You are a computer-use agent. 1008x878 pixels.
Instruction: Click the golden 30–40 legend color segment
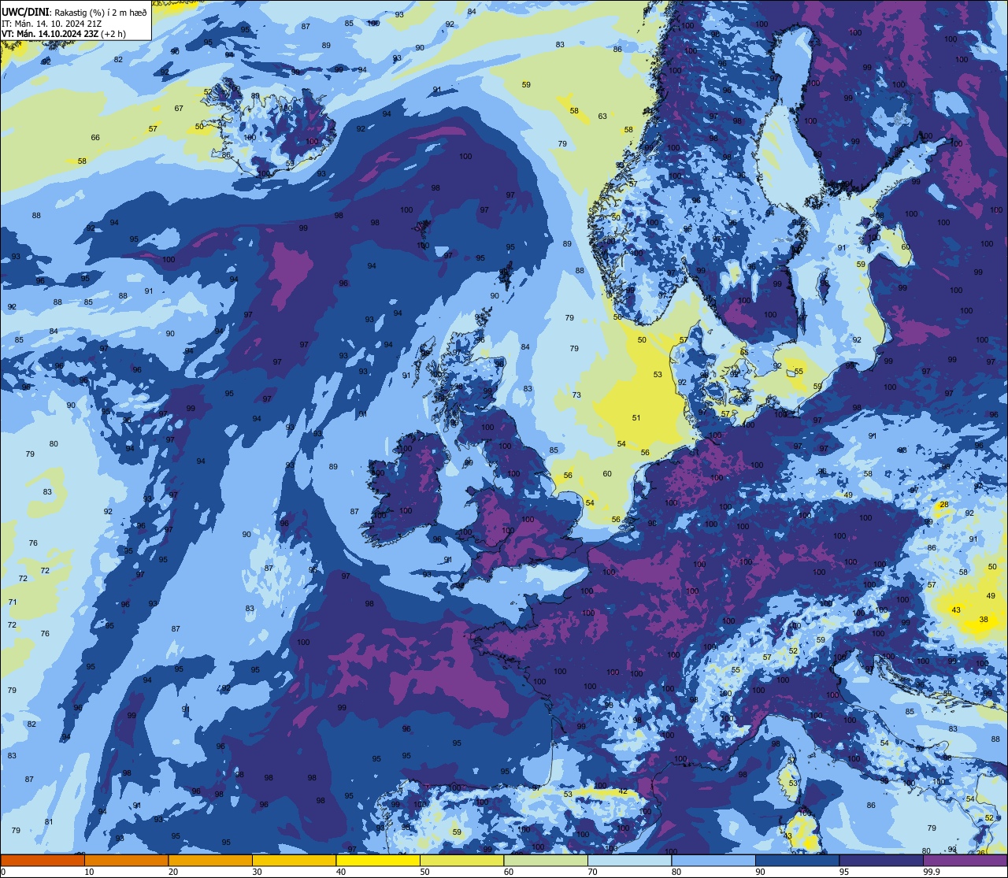(294, 860)
